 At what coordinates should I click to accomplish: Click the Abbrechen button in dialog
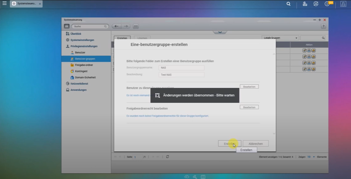click(x=256, y=144)
